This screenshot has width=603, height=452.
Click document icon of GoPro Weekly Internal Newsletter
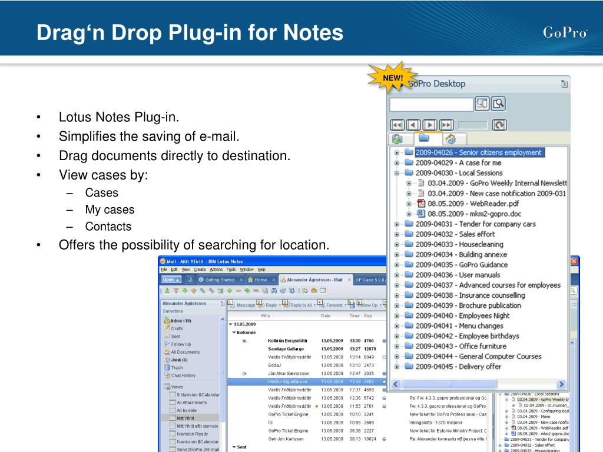coord(421,183)
